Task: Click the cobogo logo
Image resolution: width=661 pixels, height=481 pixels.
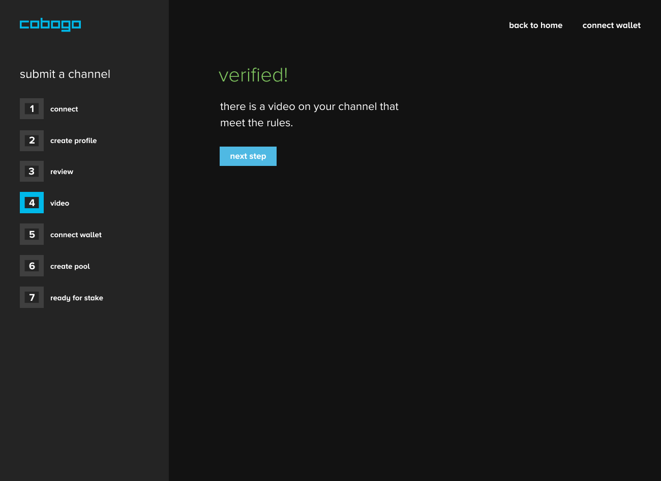Action: pos(50,24)
